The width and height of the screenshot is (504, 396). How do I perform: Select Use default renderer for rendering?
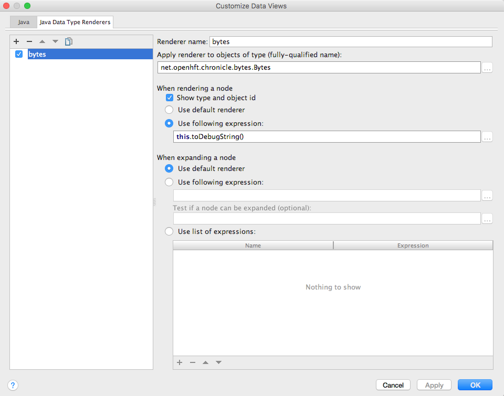[x=169, y=110]
